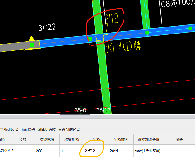Click the cell showing max(1.5*h,500)

pyautogui.click(x=149, y=151)
